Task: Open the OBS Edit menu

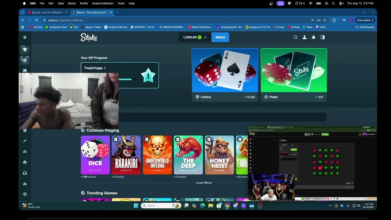Action: pyautogui.click(x=51, y=3)
